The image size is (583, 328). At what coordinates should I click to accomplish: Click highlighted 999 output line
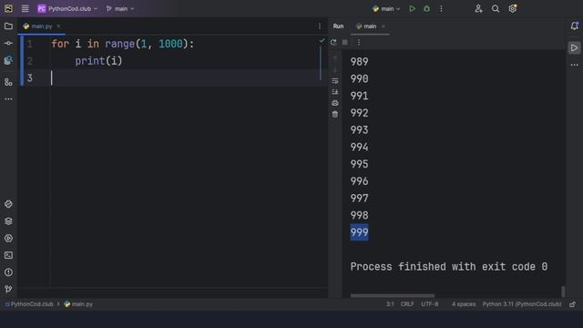[x=359, y=232]
